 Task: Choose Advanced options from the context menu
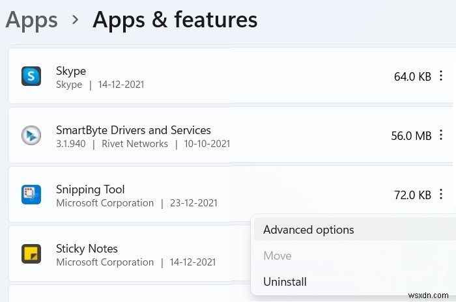pos(309,230)
